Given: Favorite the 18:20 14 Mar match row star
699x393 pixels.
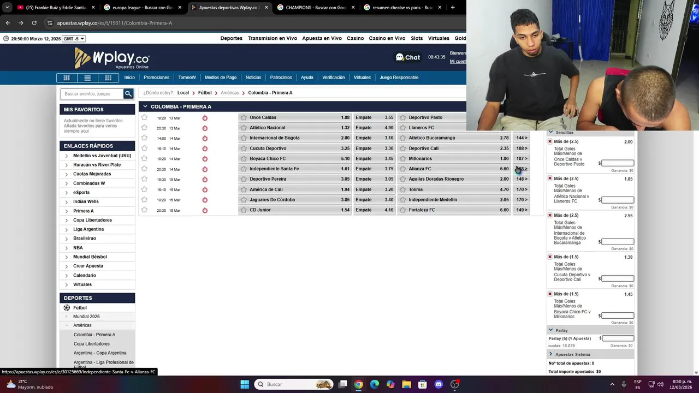Looking at the screenshot, I should coord(144,158).
